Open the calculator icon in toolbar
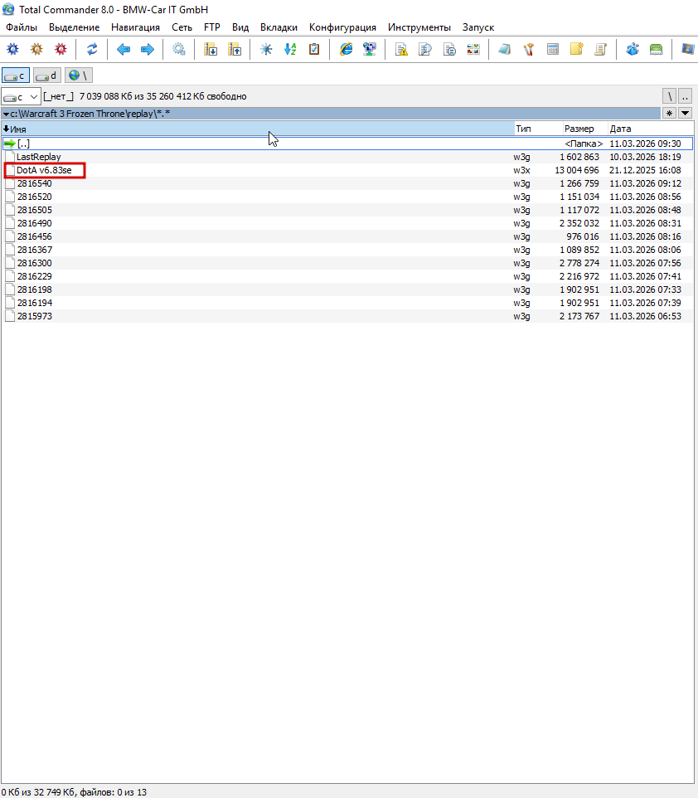Image resolution: width=698 pixels, height=798 pixels. click(552, 50)
